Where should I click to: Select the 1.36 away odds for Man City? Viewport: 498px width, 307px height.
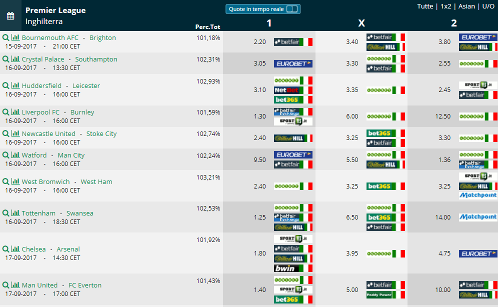(444, 159)
